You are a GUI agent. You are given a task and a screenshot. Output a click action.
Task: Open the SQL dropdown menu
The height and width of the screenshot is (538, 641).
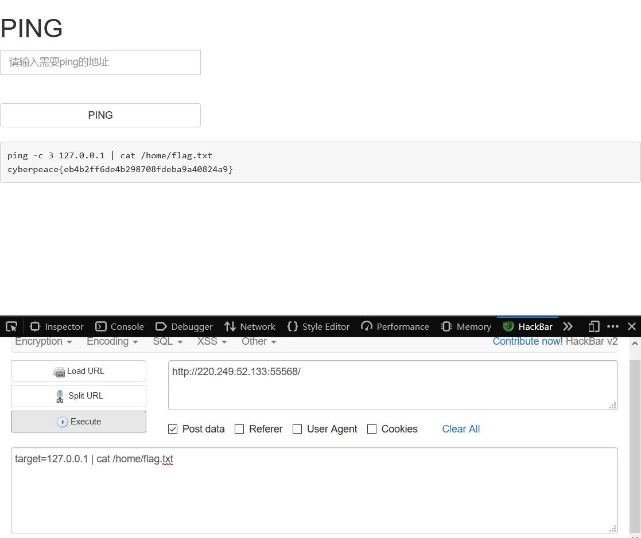[x=168, y=341]
